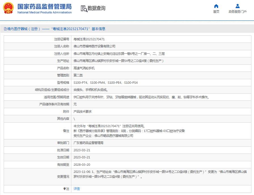This screenshot has width=254, height=195.
Task: Select the product name 高速气涡轮手机
Action: 84,68
